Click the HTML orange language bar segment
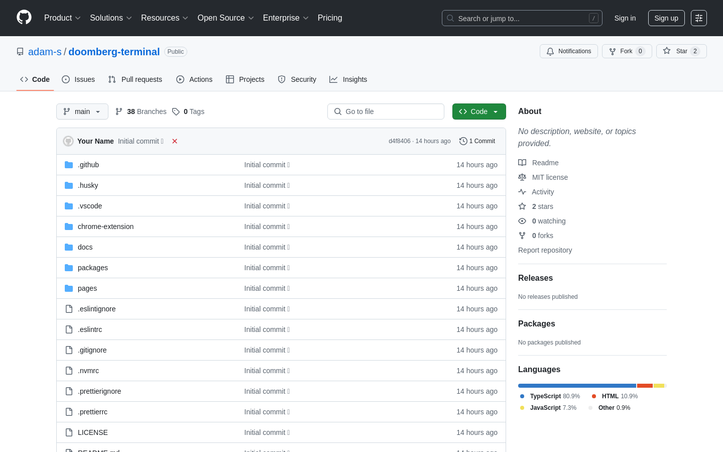Screen dimensions: 723x452 click(x=645, y=386)
